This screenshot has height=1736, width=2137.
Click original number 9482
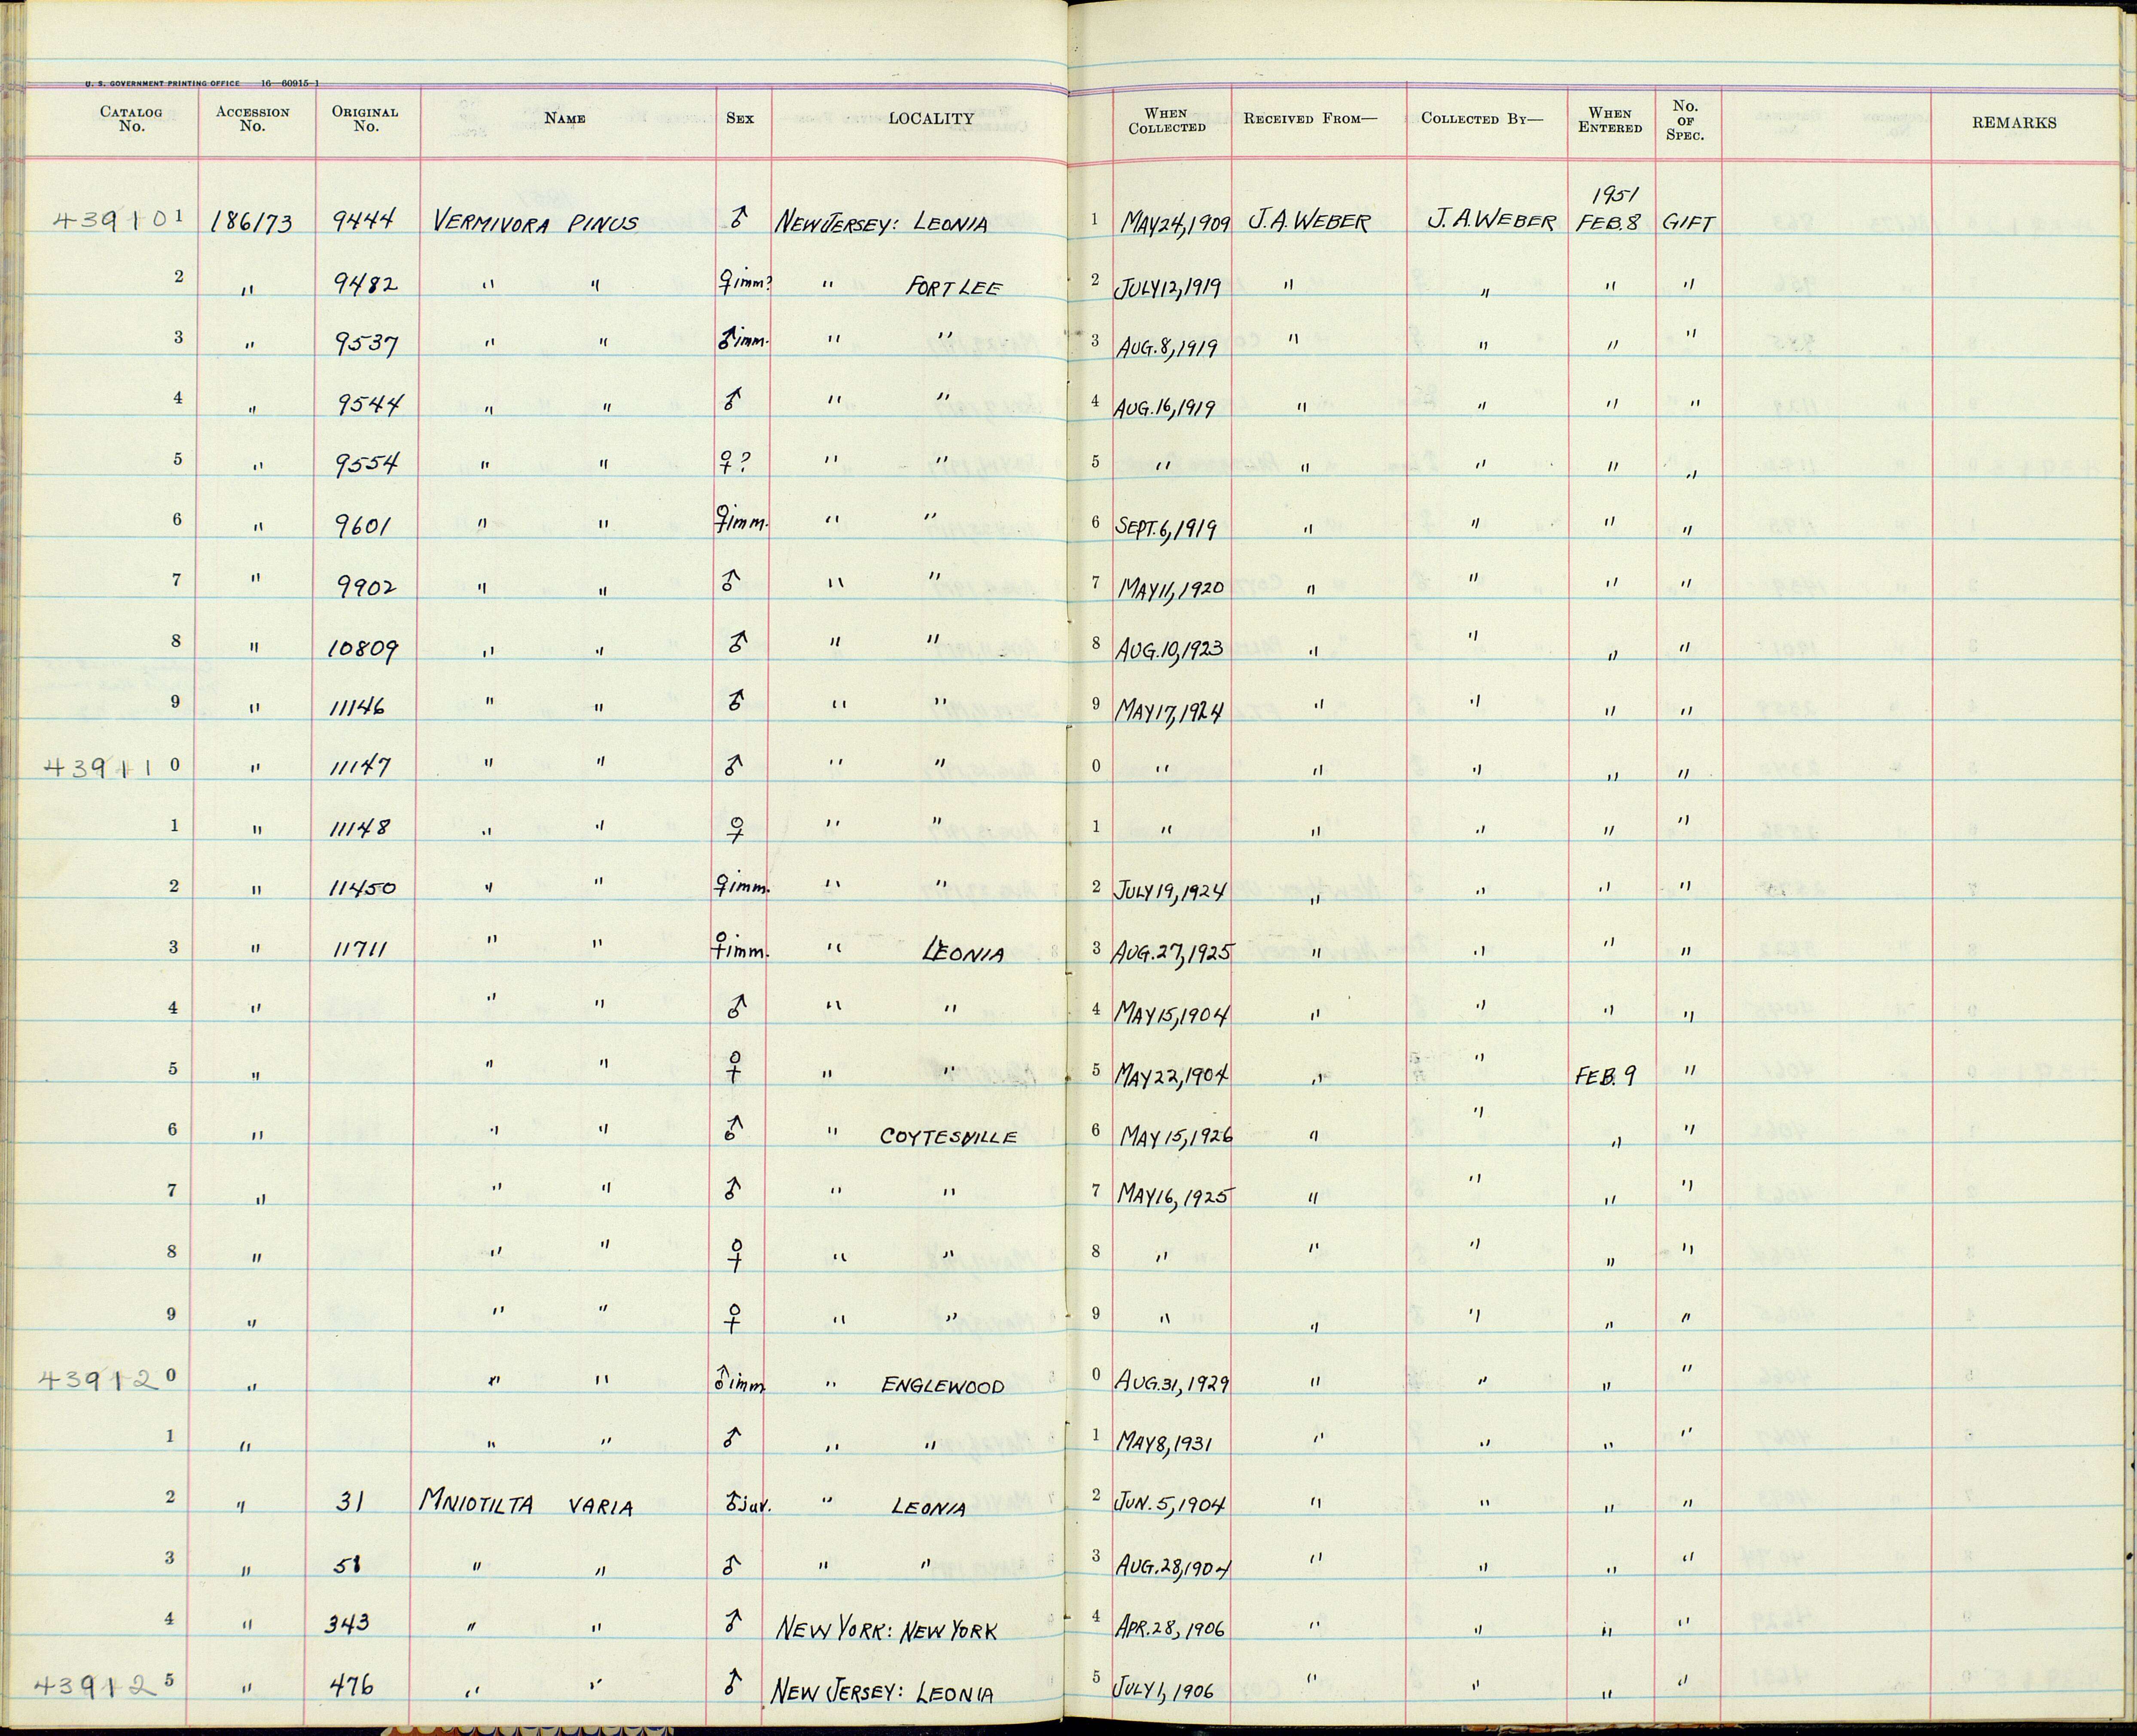click(365, 284)
